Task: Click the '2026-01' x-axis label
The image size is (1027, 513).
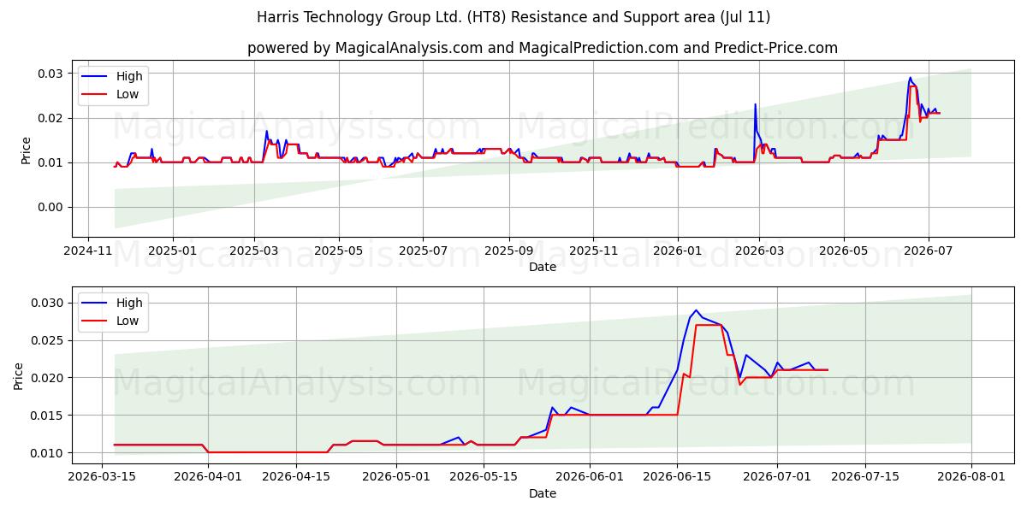Action: 678,251
